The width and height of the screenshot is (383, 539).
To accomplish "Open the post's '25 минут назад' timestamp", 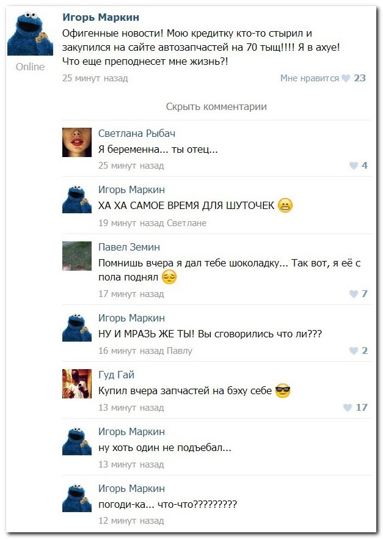I will coord(95,78).
